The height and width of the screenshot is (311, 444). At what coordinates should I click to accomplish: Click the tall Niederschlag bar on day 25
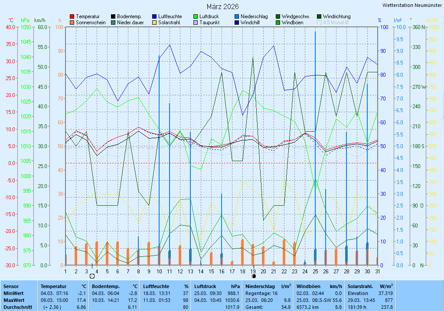[315, 147]
